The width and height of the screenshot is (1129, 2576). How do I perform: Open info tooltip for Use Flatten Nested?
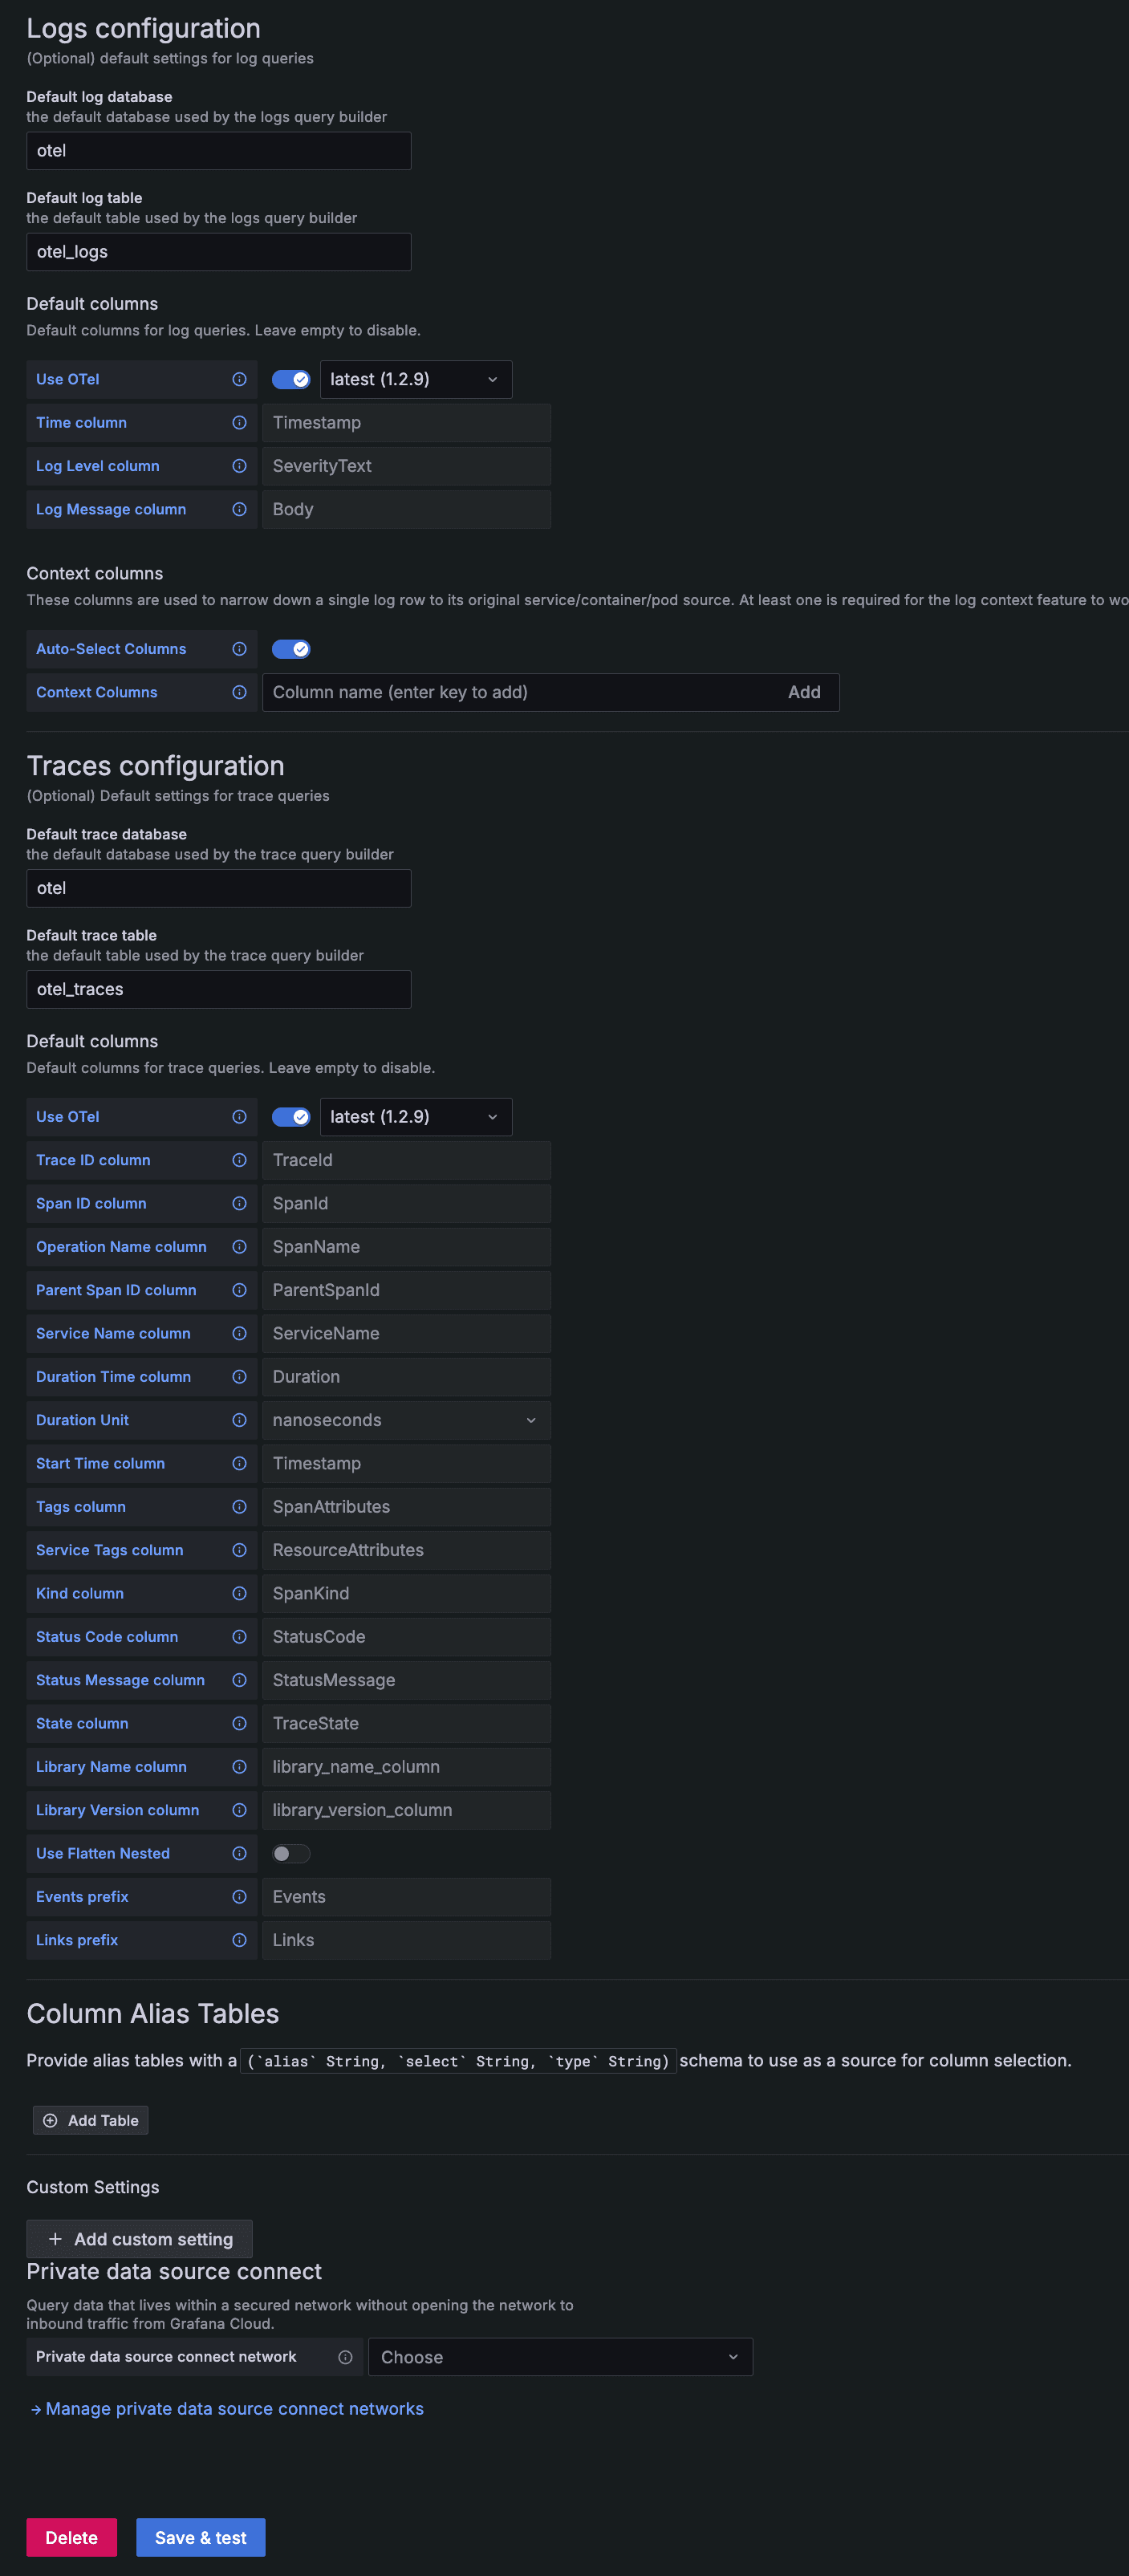click(x=239, y=1853)
